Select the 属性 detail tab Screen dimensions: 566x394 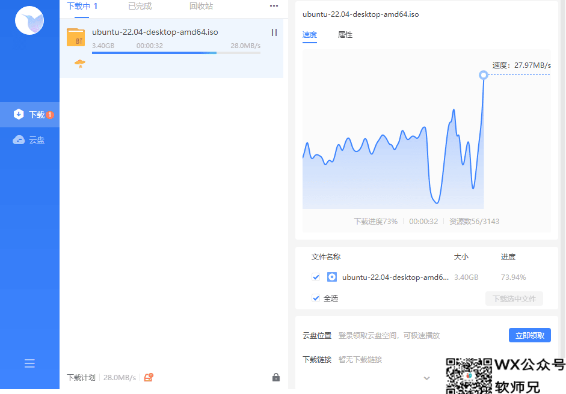345,35
